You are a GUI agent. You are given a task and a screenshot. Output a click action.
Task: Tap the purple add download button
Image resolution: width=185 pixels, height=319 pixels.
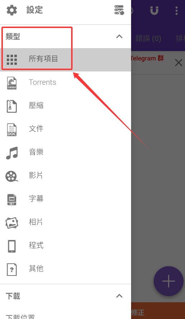coord(168,281)
